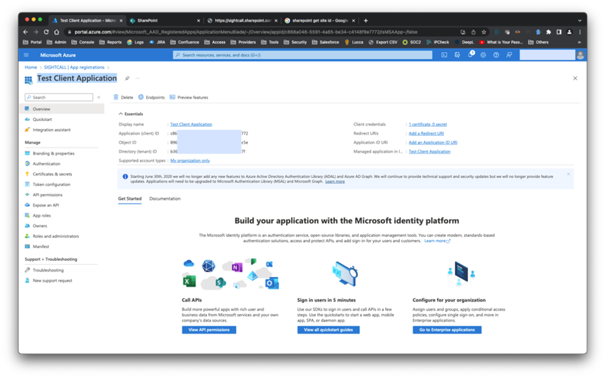Click Add an Application ID URI link

pos(433,143)
